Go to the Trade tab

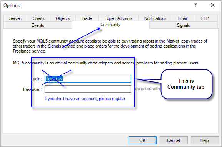click(87, 18)
